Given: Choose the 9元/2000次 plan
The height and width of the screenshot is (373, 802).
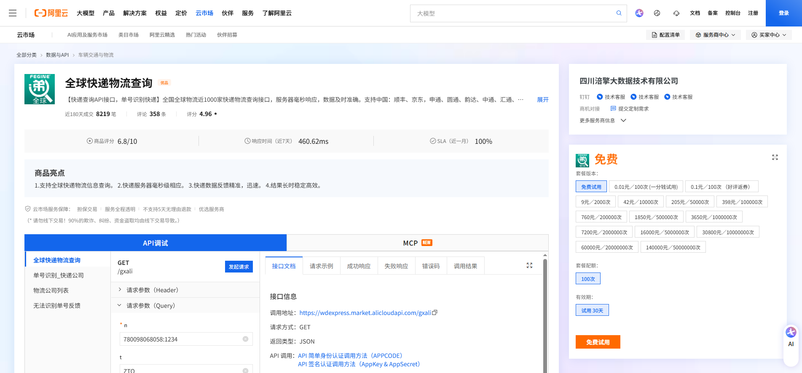Looking at the screenshot, I should (x=596, y=202).
